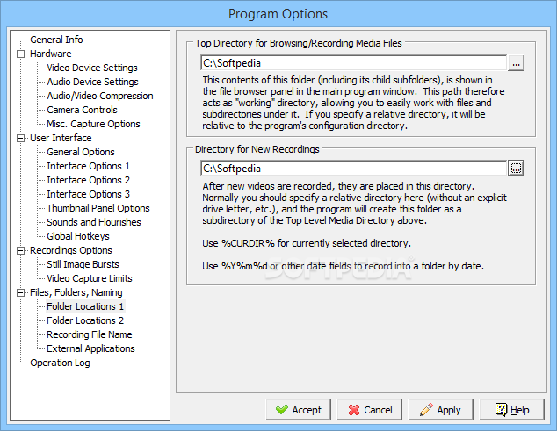Open General Options under User Interface
Screen dimensions: 557x431
81,152
